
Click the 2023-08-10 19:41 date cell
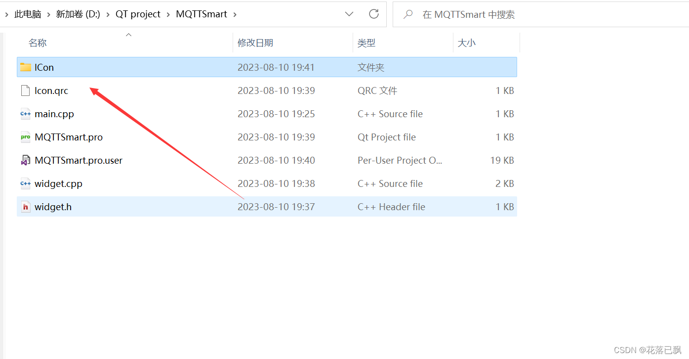pyautogui.click(x=276, y=67)
